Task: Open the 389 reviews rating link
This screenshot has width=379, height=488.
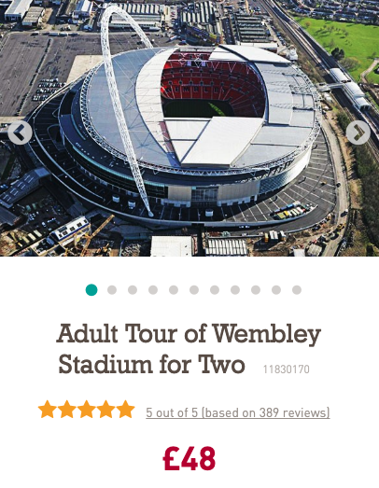Action: [x=238, y=412]
